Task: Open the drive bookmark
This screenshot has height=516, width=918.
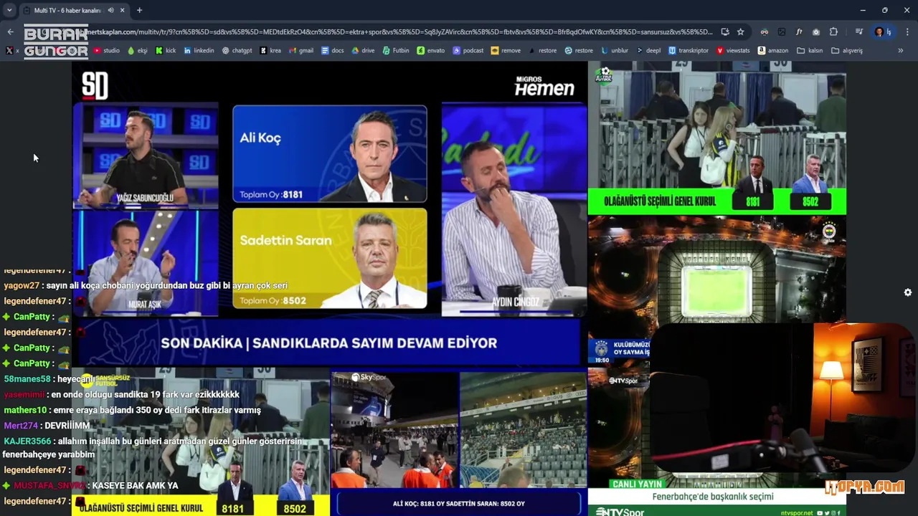Action: [363, 51]
